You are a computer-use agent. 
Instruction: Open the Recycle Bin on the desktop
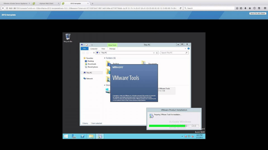[x=68, y=38]
